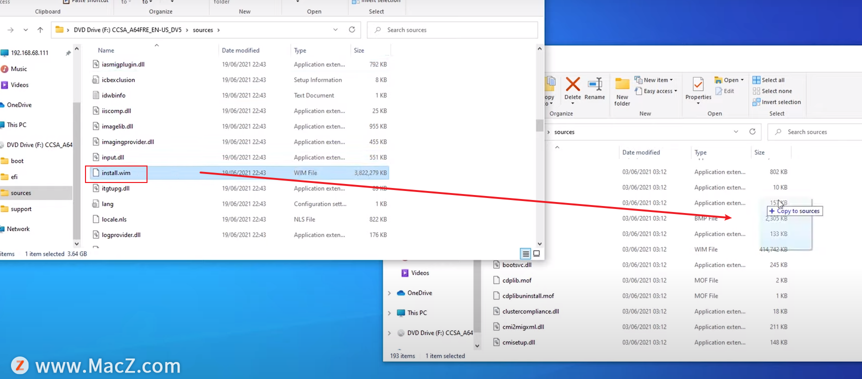
Task: Click Invert selection in back window
Action: pos(776,102)
